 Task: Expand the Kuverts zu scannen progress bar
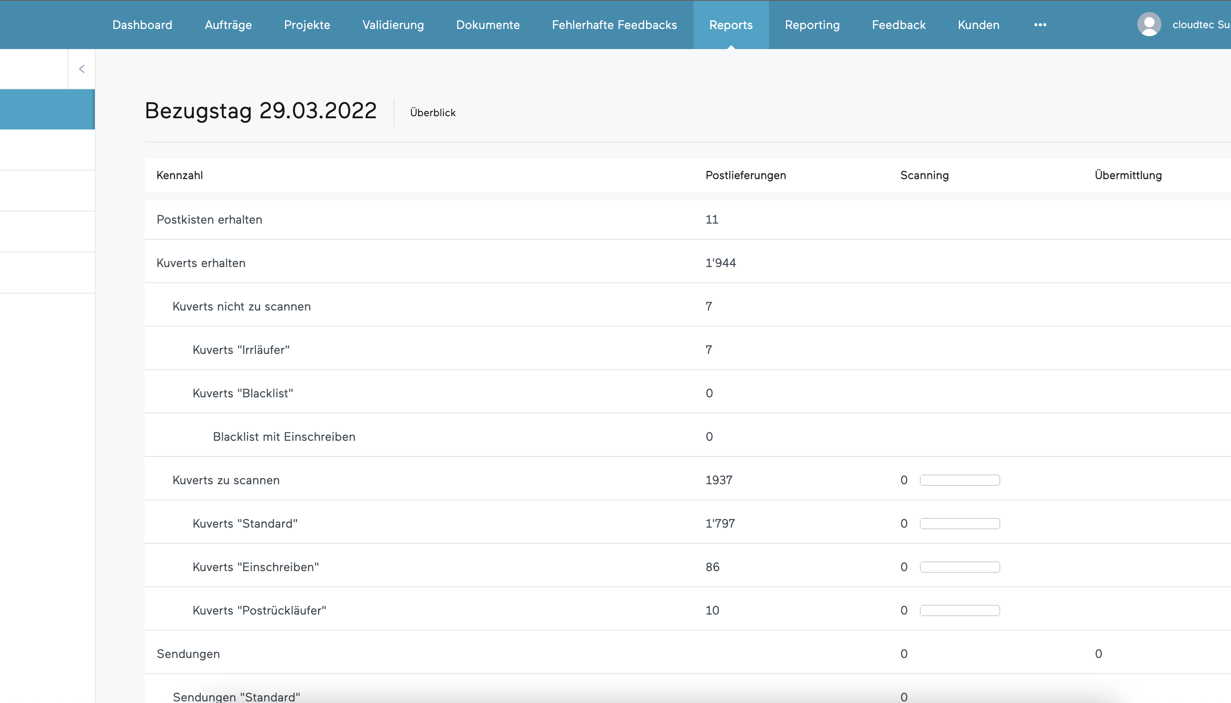(959, 480)
